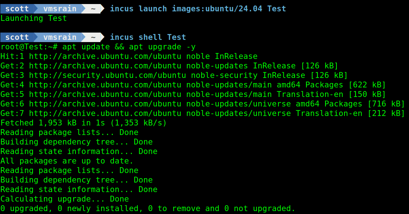Click the "incus shell Test" command text
This screenshot has width=409, height=214.
[148, 37]
